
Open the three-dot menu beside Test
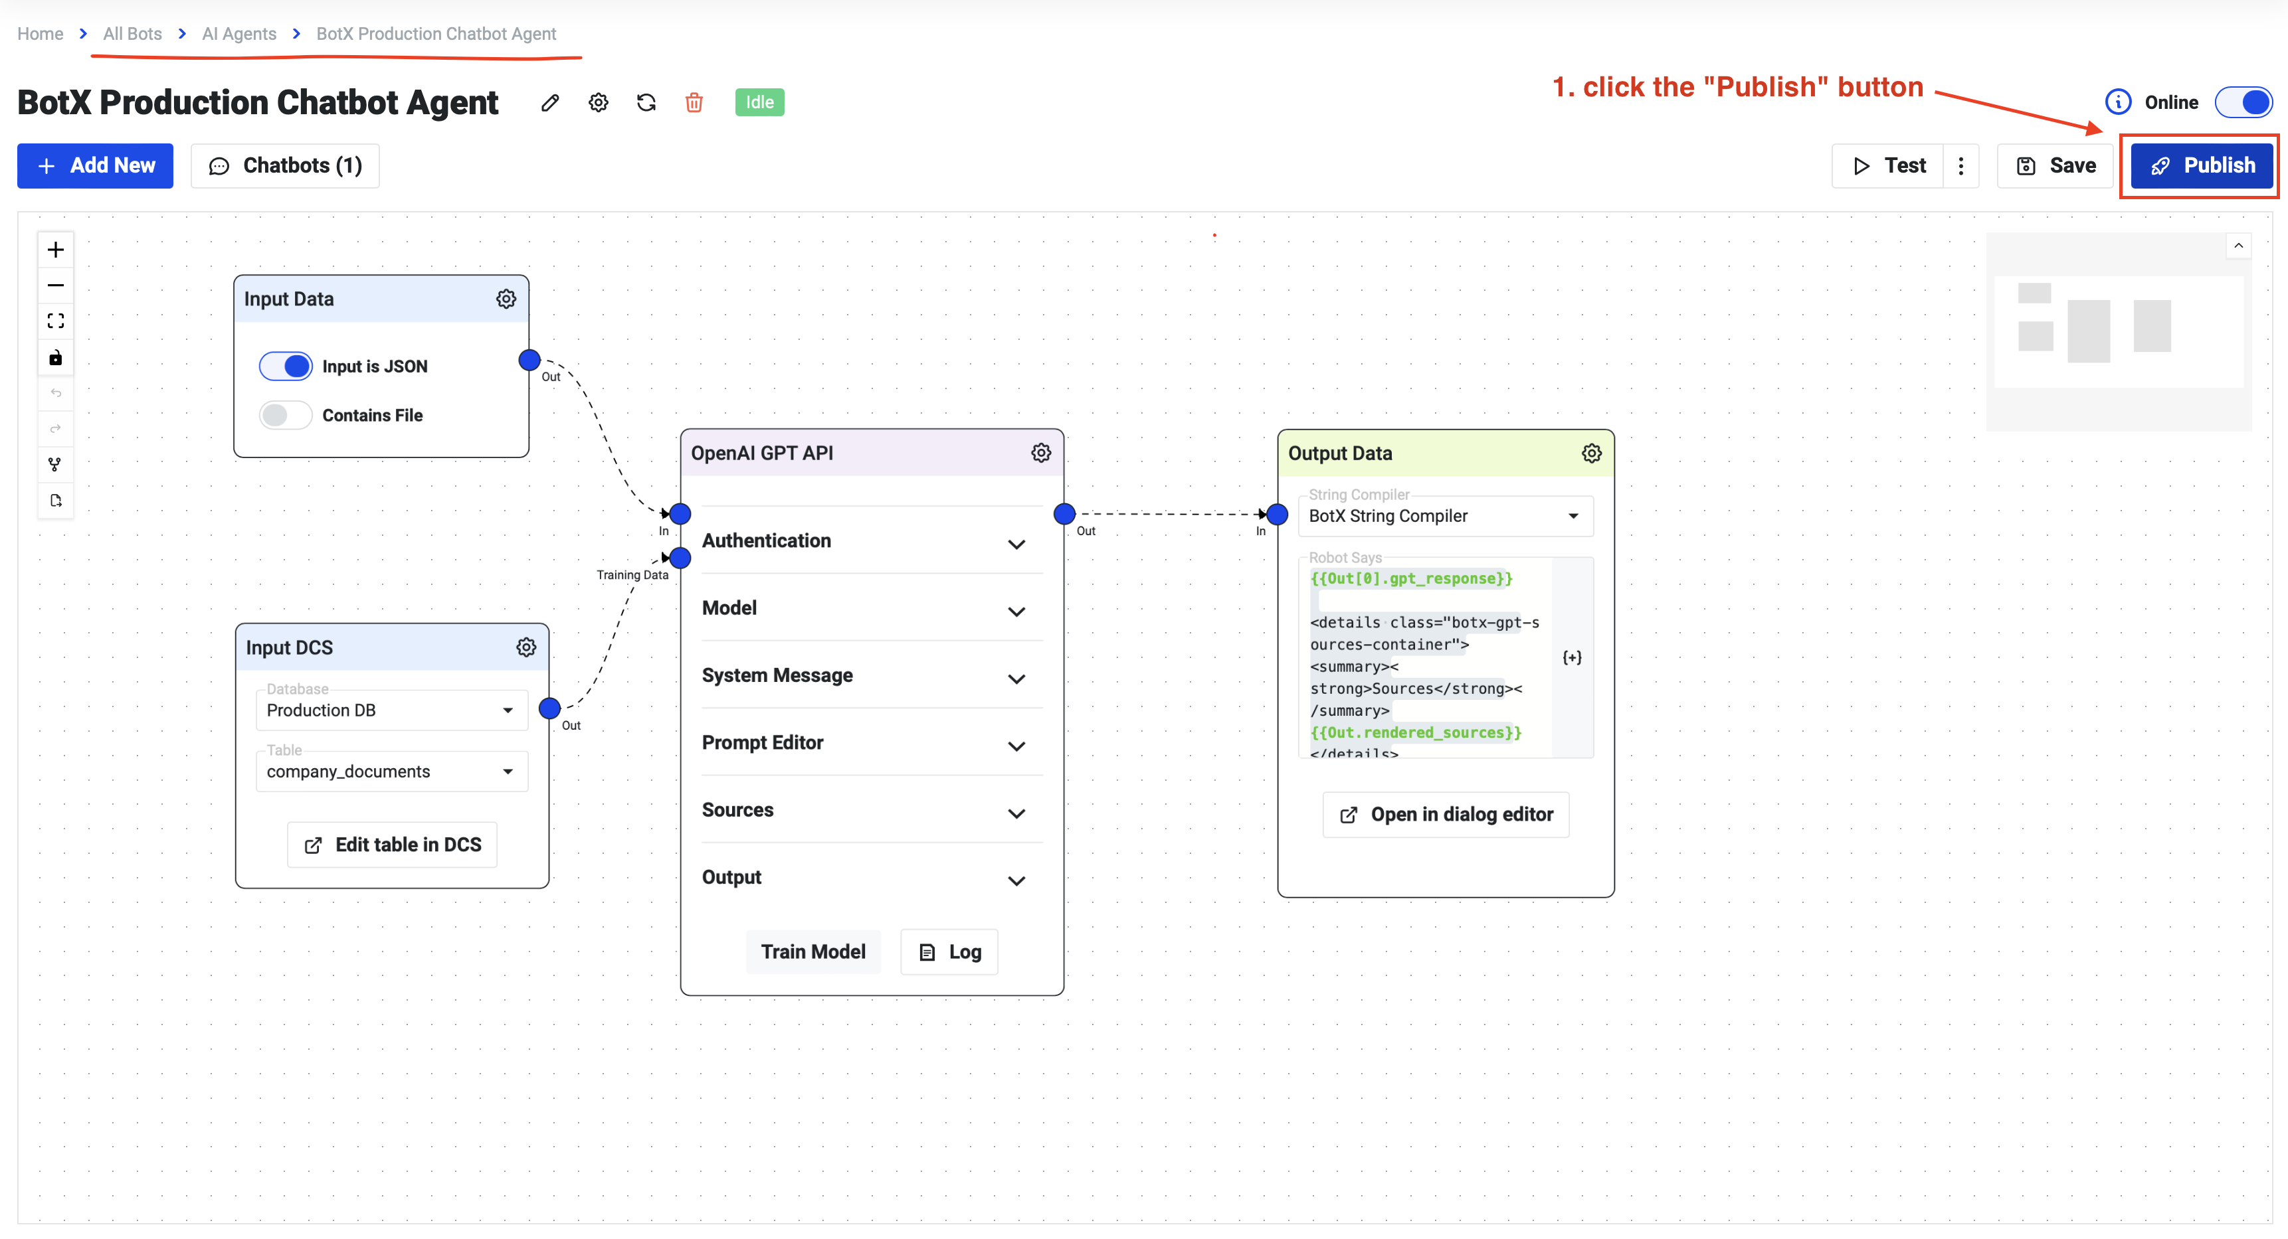[1961, 165]
